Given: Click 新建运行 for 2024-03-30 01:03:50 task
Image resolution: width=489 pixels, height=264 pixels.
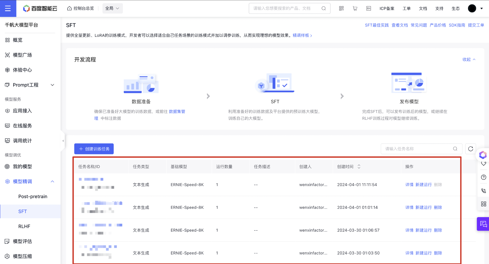Looking at the screenshot, I should (x=424, y=253).
